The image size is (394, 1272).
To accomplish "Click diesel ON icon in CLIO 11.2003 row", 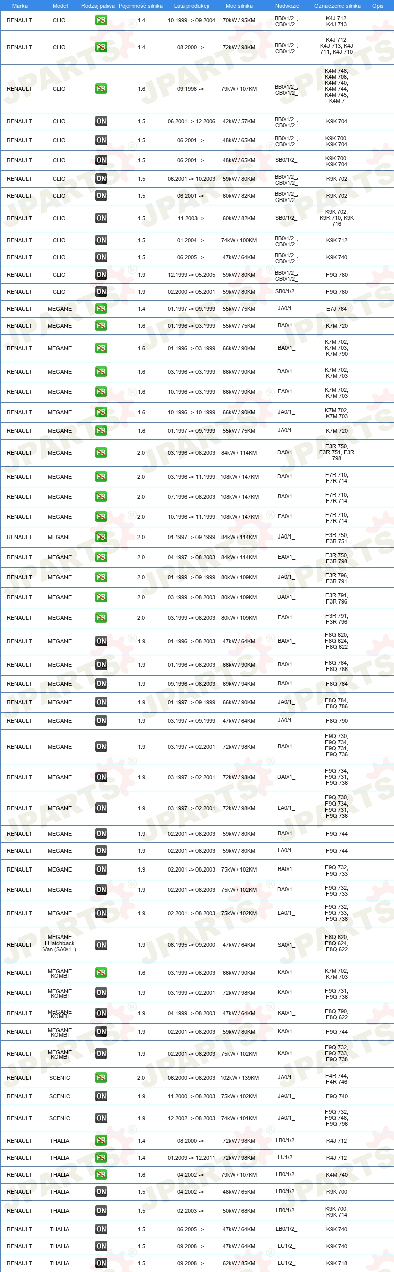I will click(x=101, y=218).
